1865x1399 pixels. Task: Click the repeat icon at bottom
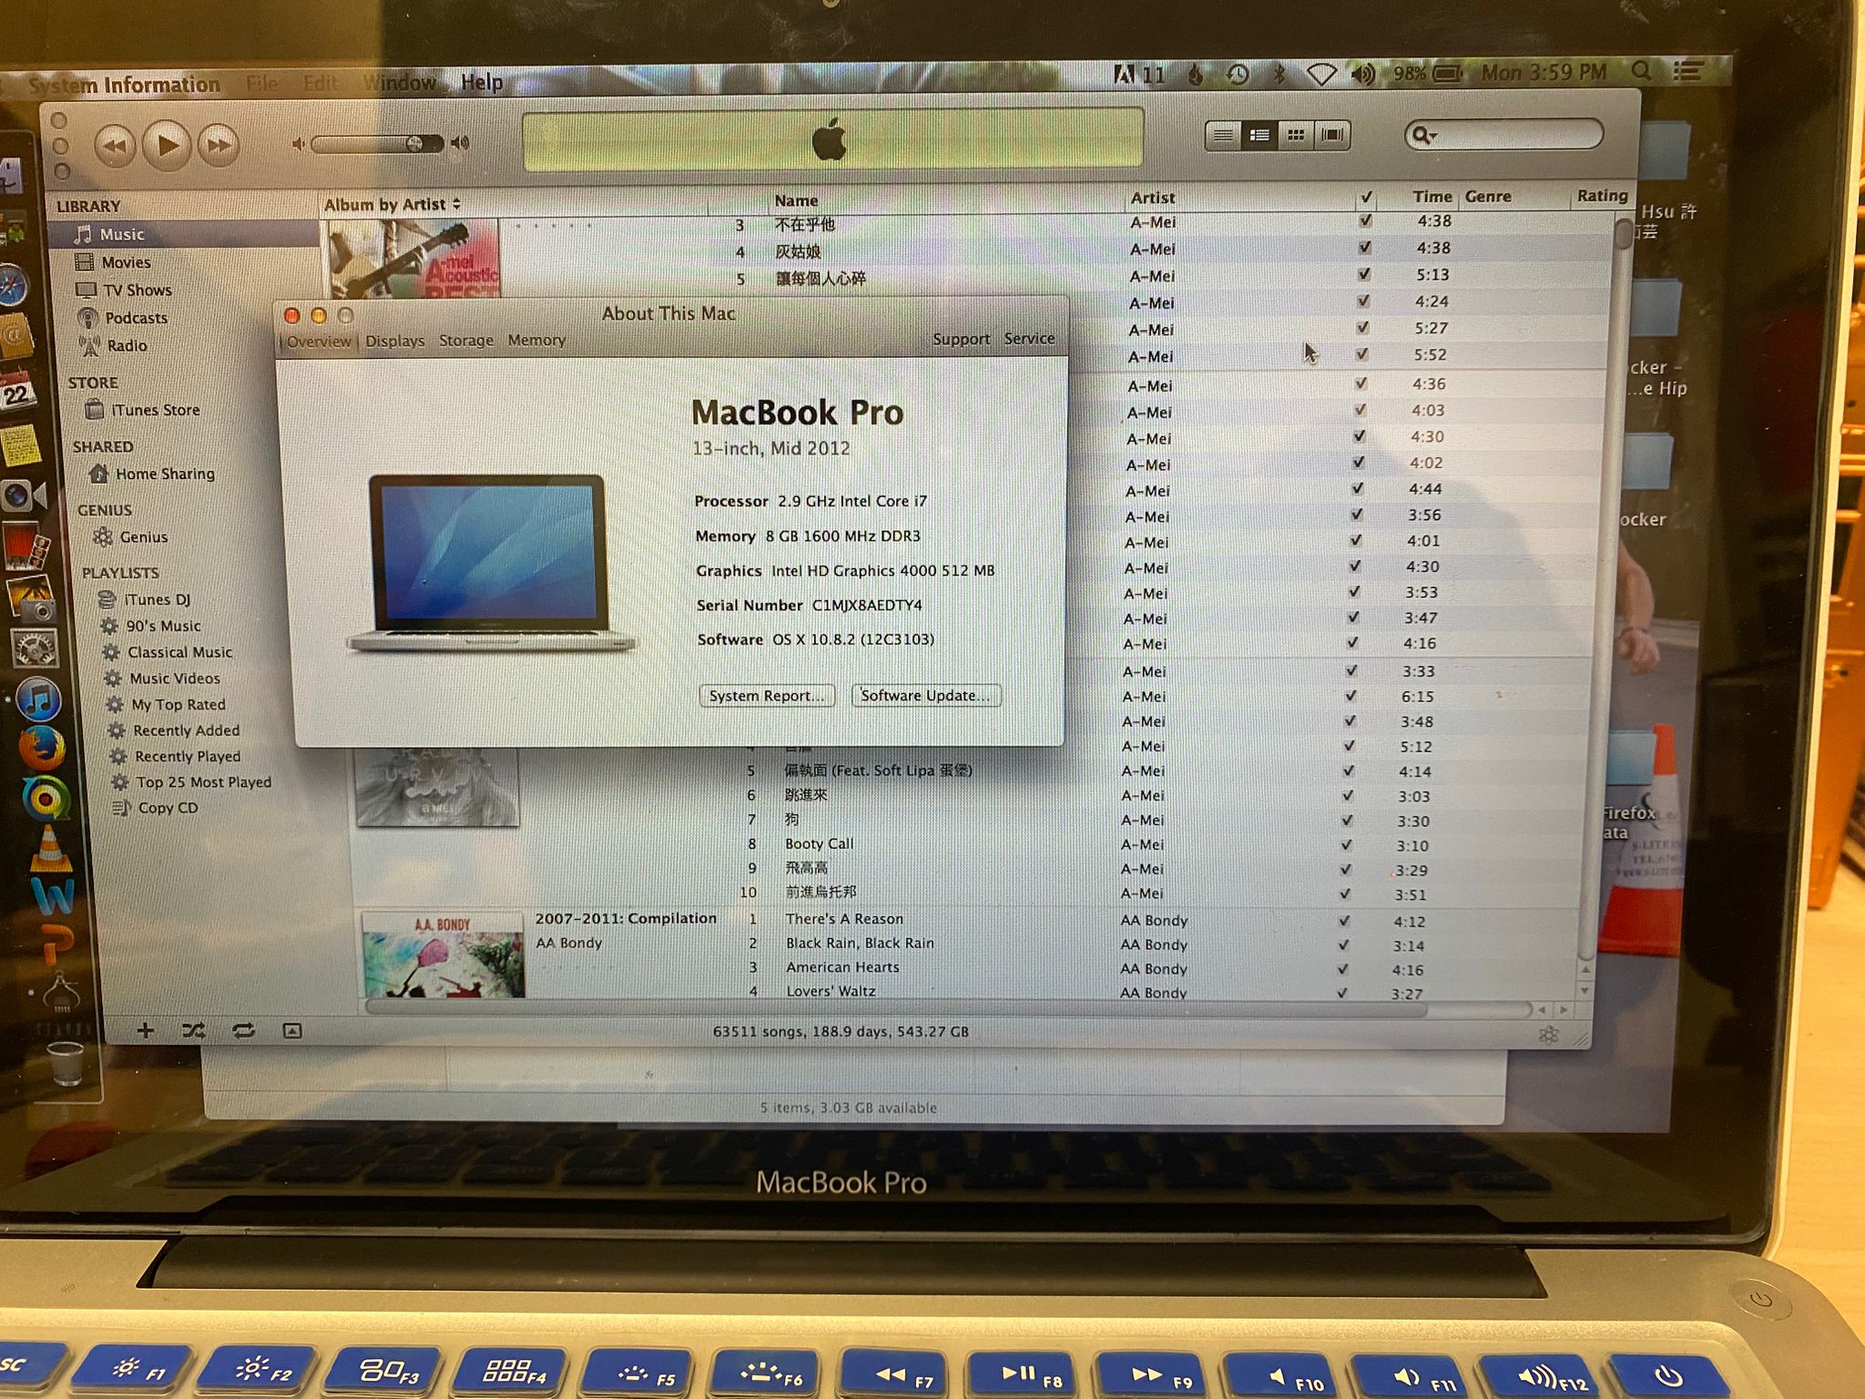coord(243,1031)
